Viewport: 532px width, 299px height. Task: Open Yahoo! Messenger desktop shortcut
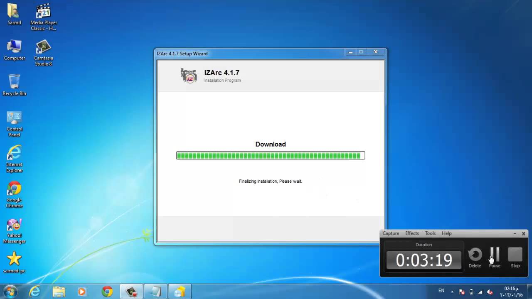(14, 230)
